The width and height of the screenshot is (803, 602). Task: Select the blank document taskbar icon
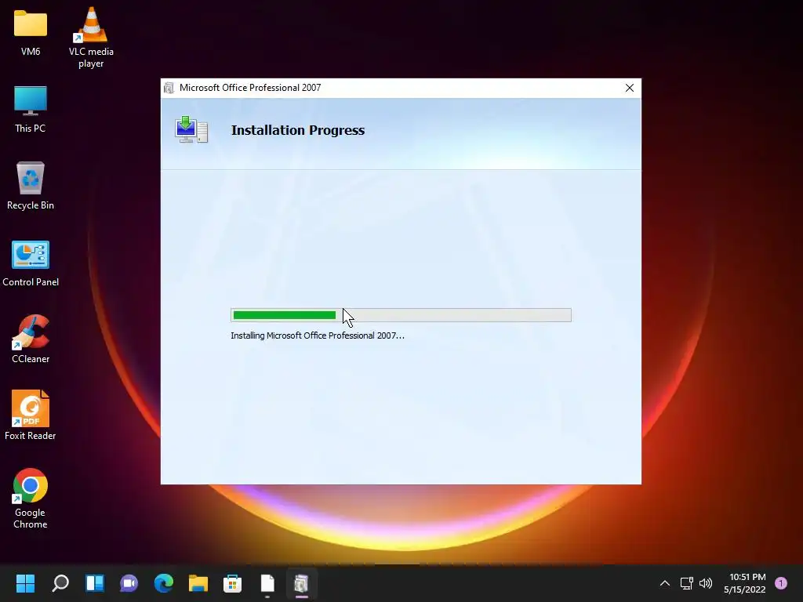click(x=267, y=583)
